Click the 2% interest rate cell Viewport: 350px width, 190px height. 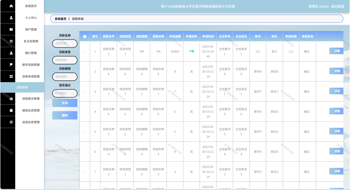[158, 52]
